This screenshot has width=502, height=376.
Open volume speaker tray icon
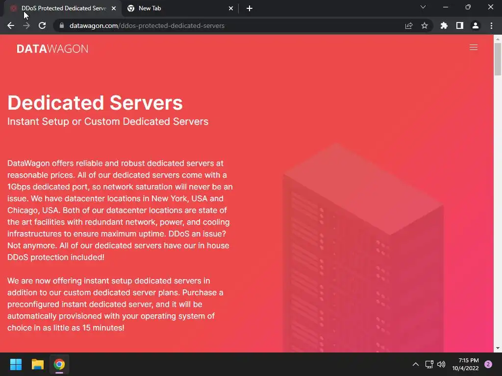(441, 364)
